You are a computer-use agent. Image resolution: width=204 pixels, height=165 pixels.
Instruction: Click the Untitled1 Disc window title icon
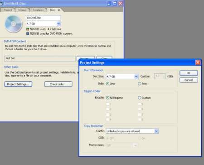(x=1, y=3)
